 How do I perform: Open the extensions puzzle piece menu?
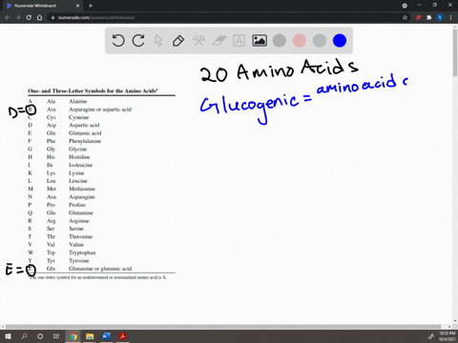pos(429,17)
